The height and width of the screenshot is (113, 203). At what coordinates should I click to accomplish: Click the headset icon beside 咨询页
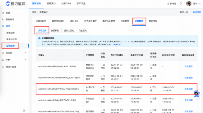3,53
